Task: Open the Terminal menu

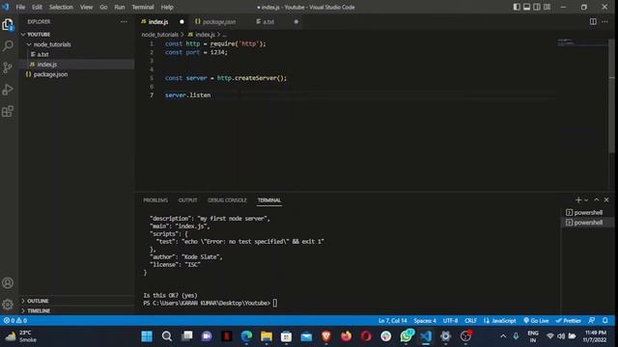Action: coord(143,7)
